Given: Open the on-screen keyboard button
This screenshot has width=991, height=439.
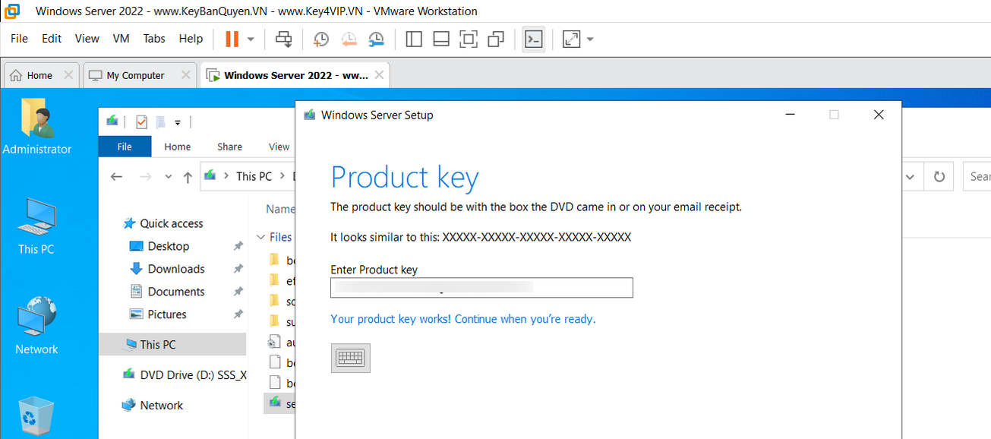Looking at the screenshot, I should pos(351,358).
